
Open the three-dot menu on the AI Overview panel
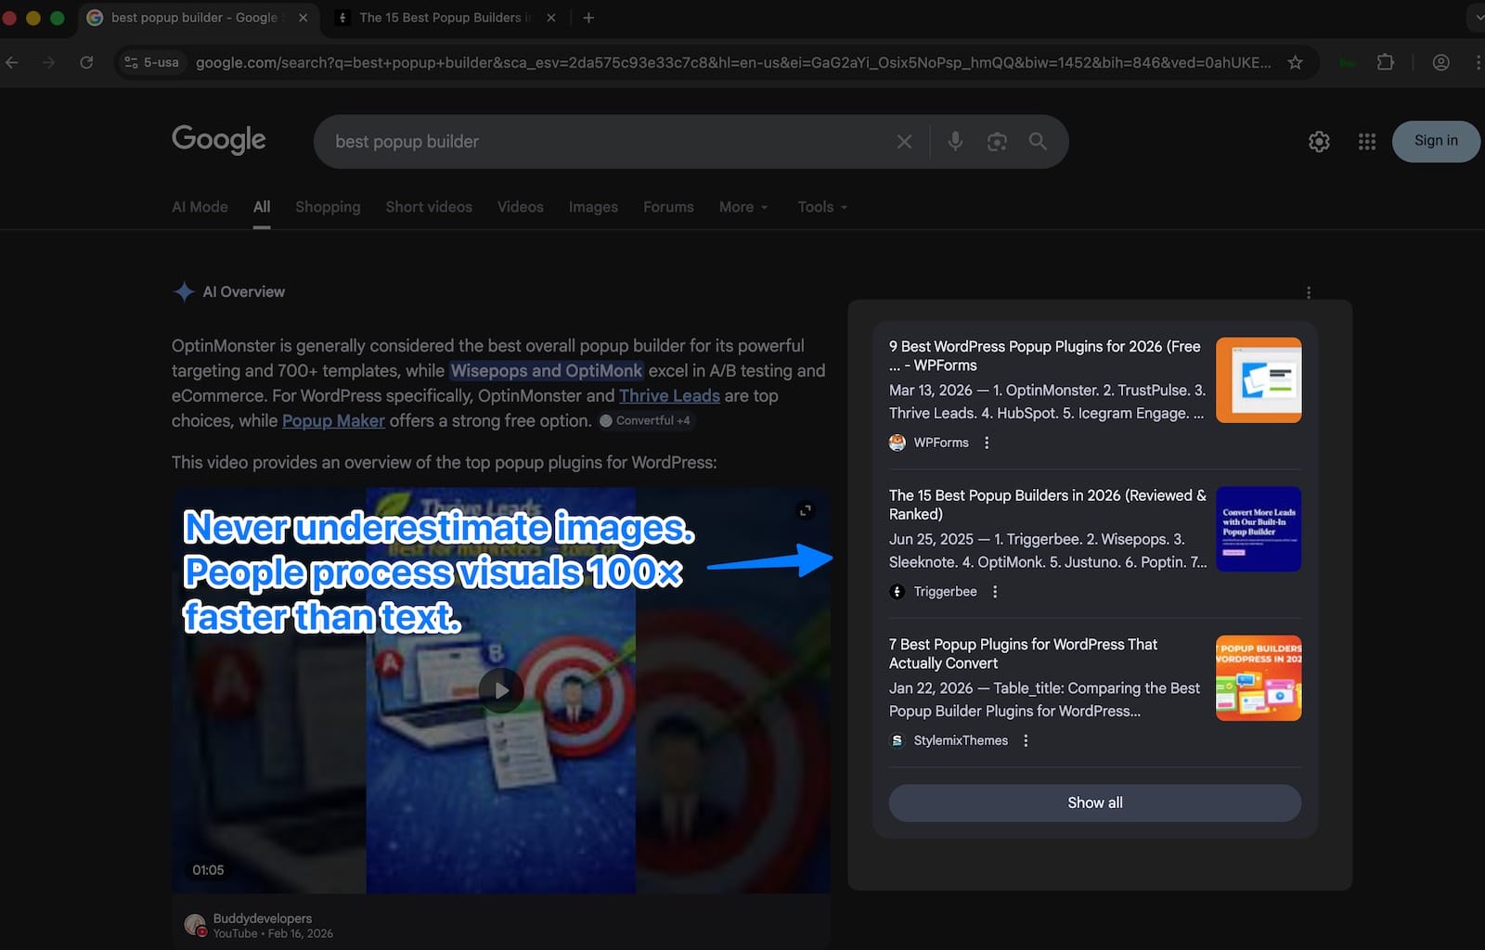(x=1309, y=291)
